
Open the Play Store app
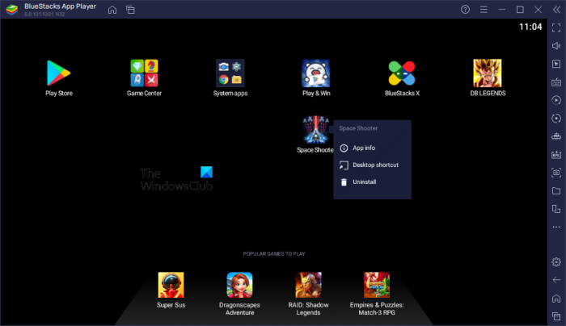point(58,73)
